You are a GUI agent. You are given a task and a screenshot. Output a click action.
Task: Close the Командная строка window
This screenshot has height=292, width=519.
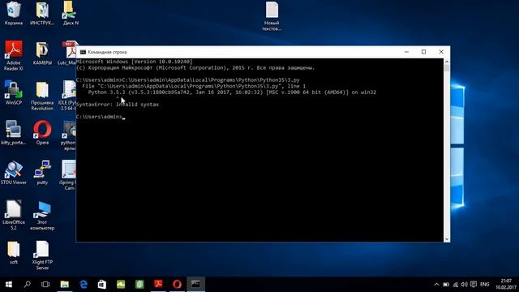pos(441,52)
